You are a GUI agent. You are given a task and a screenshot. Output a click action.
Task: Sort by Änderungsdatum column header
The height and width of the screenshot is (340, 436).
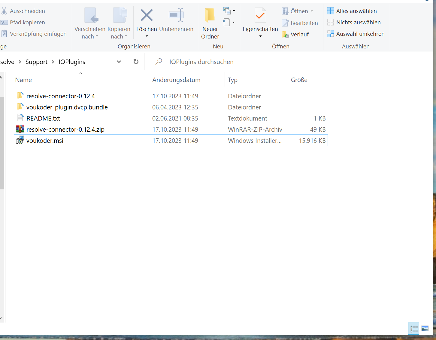(x=176, y=80)
